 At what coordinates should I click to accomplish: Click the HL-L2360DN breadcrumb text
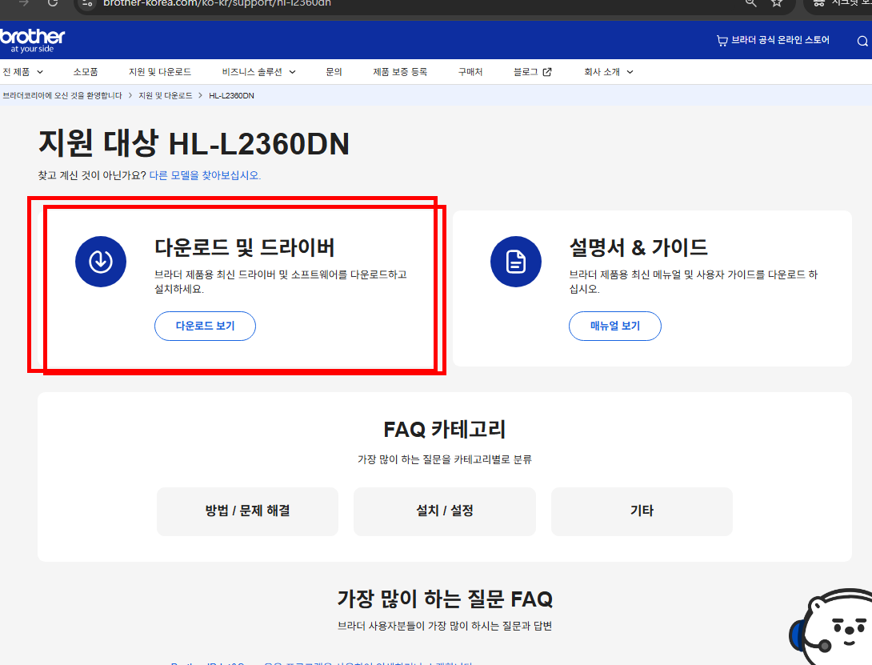tap(231, 96)
